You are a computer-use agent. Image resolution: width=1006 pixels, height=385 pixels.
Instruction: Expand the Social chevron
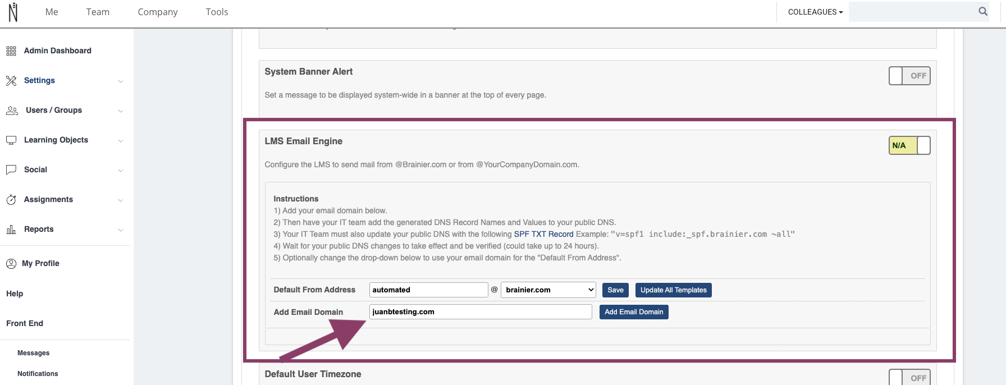pos(120,171)
